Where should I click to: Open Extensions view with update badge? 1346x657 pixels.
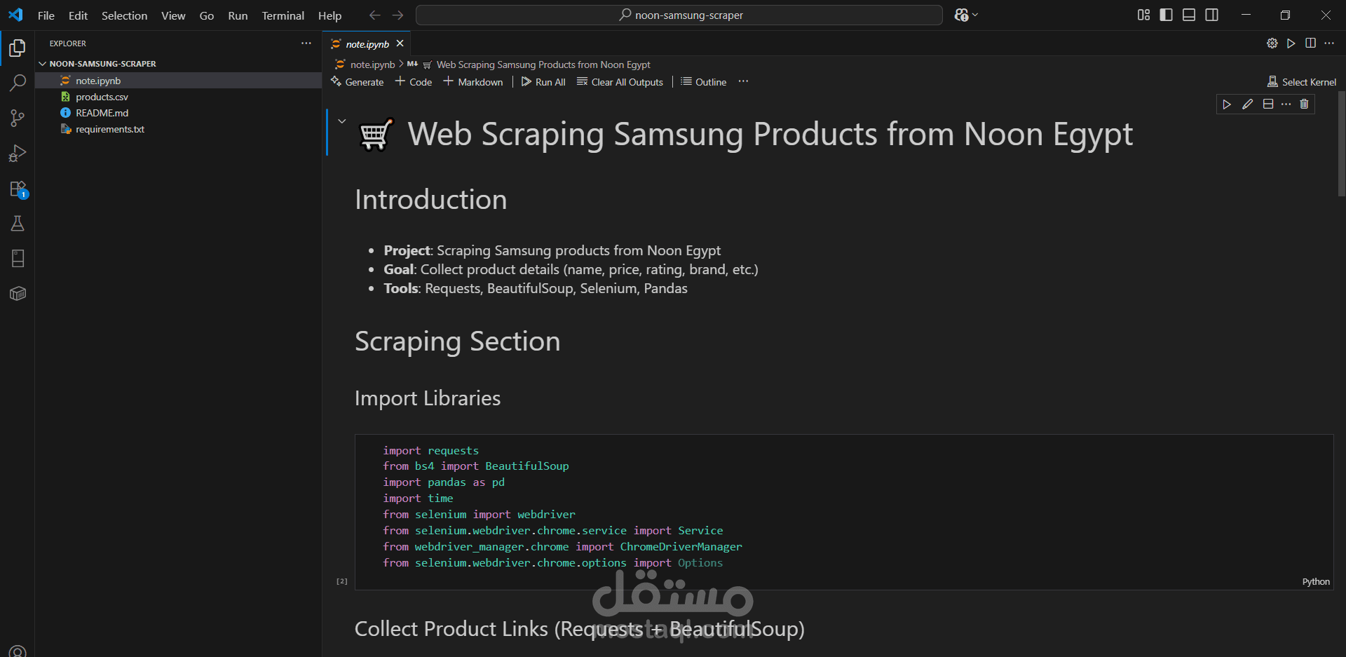click(18, 189)
